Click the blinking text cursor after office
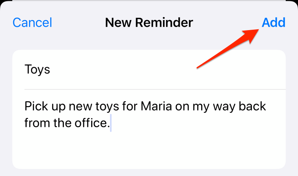298x176 pixels. (x=111, y=123)
